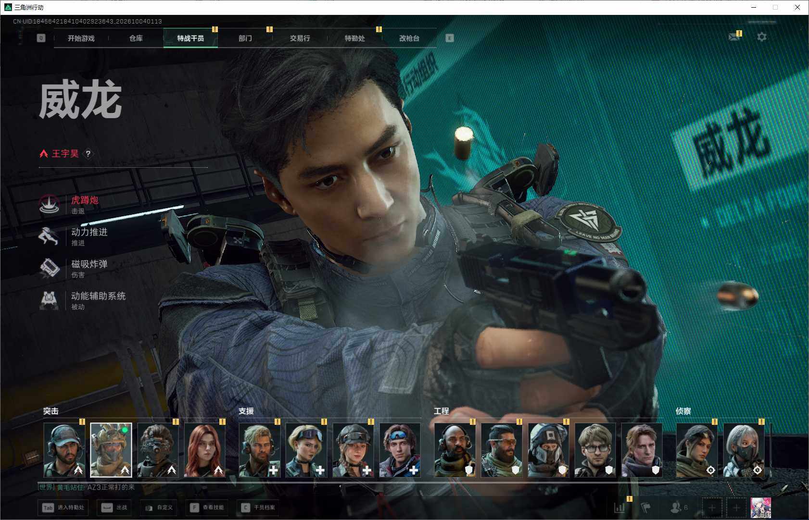Select the masked helmet engineer operator
Image resolution: width=809 pixels, height=520 pixels.
pyautogui.click(x=548, y=450)
